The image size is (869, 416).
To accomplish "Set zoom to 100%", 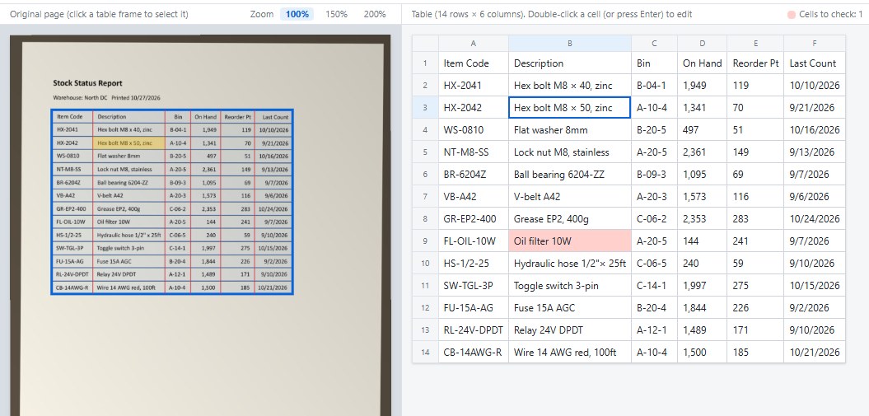I will (x=297, y=14).
